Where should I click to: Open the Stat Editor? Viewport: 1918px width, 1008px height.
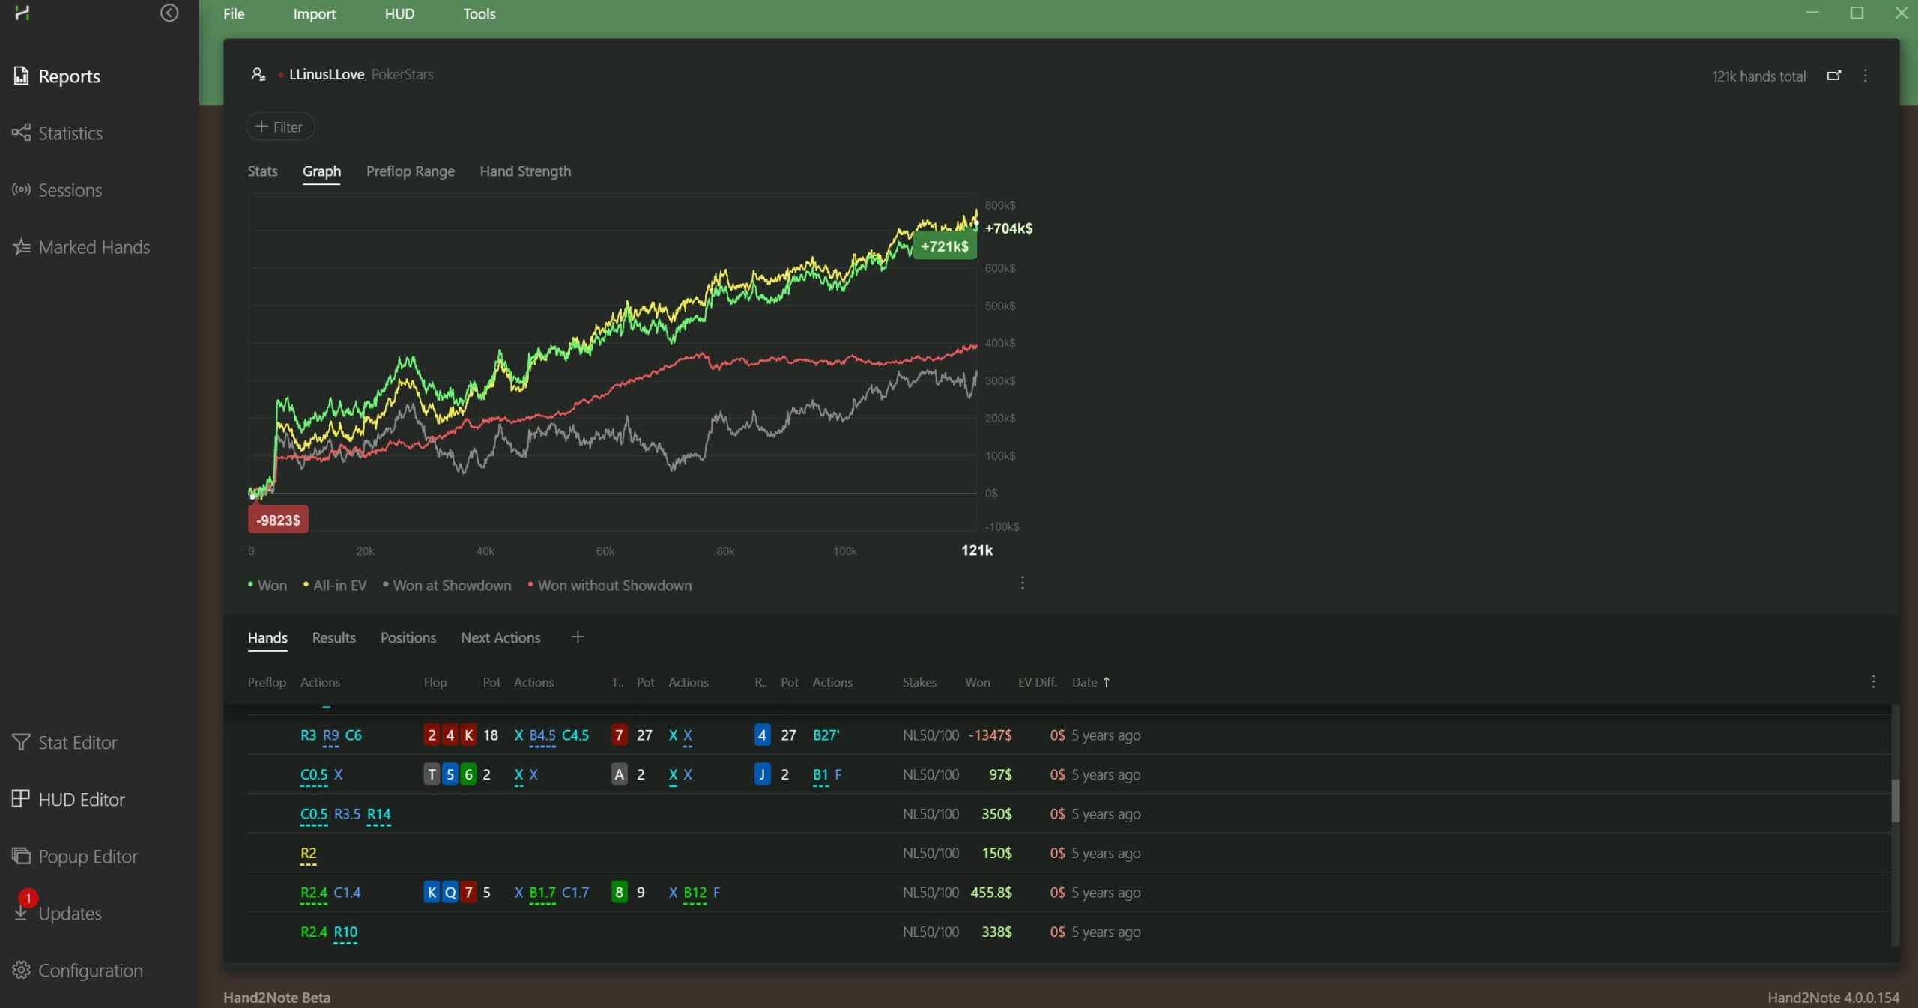coord(77,742)
